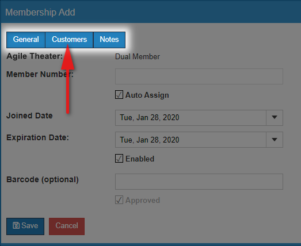Click the Enabled label text
Image resolution: width=301 pixels, height=246 pixels.
[x=140, y=159]
